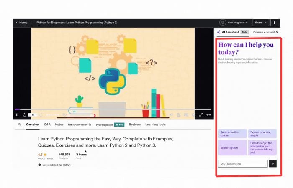Screen dimensions: 293x188
Task: Choose the Explain recursion simply suggestion
Action: [x=262, y=134]
